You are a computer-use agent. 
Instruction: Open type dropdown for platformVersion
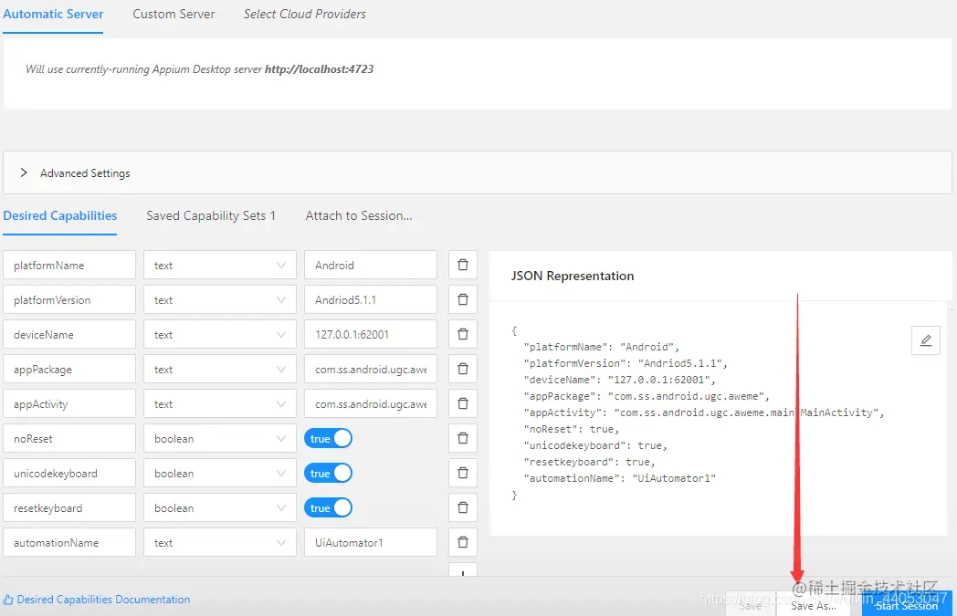point(220,299)
